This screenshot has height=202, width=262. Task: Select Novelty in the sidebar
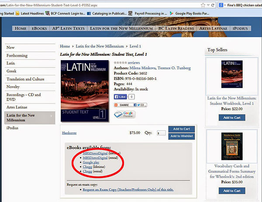tap(30, 87)
